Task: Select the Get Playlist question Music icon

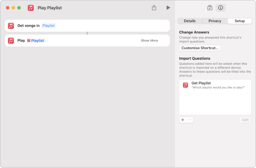Action: 185,85
